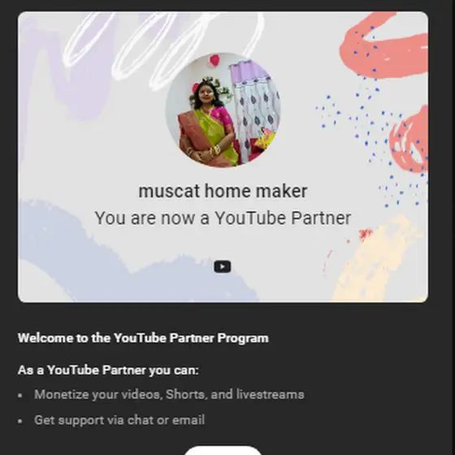Viewport: 455px width, 455px height.
Task: Select the circular channel profile picture
Action: (x=223, y=110)
